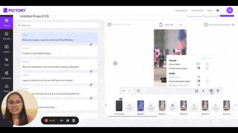Click the link icon below Scene 1 text
238x133 pixels.
(x=91, y=44)
